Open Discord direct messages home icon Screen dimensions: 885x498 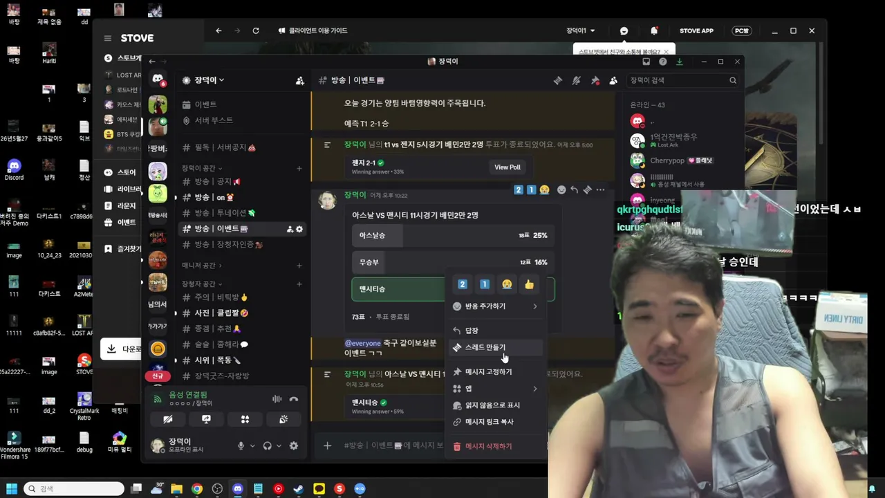click(158, 80)
